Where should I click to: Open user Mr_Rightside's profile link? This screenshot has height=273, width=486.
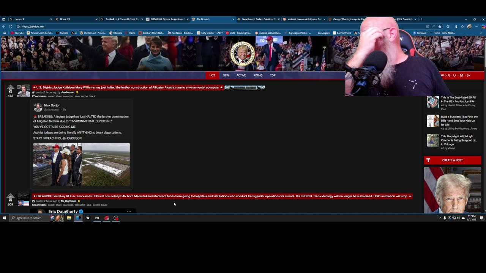point(68,201)
